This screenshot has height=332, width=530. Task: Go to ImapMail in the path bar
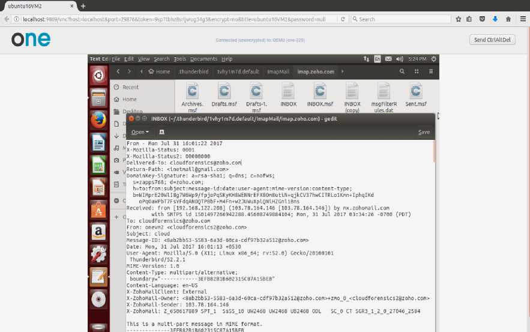[278, 71]
